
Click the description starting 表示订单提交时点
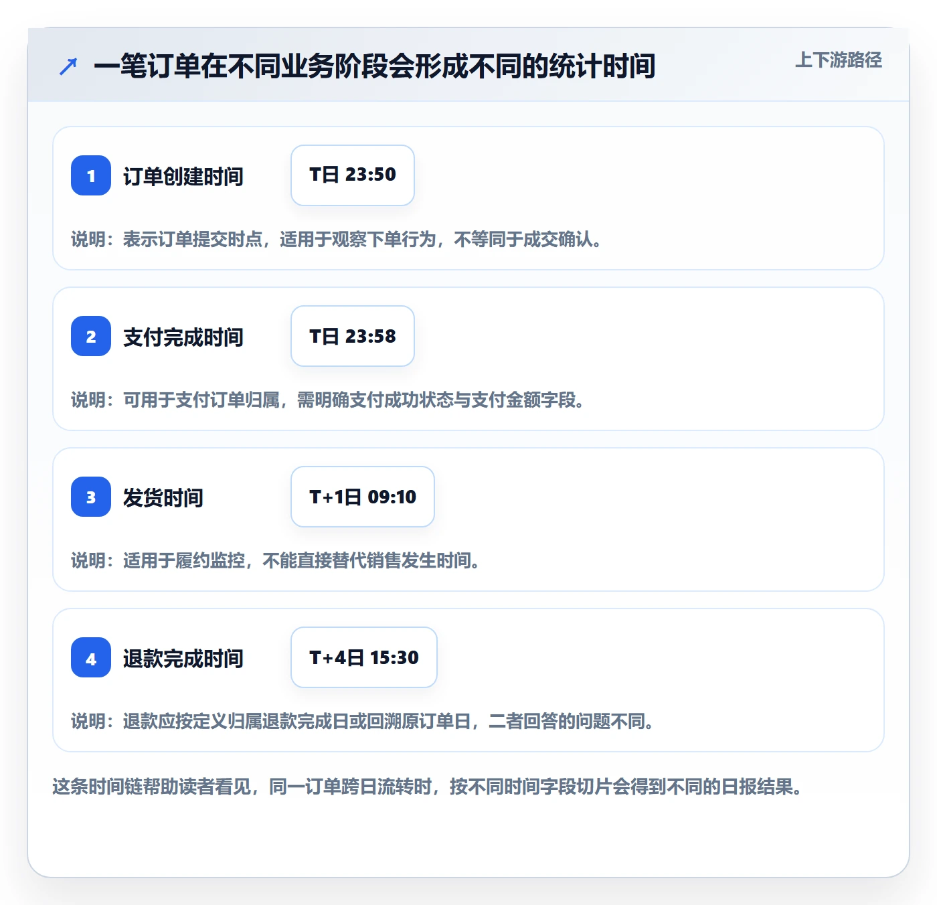click(337, 240)
